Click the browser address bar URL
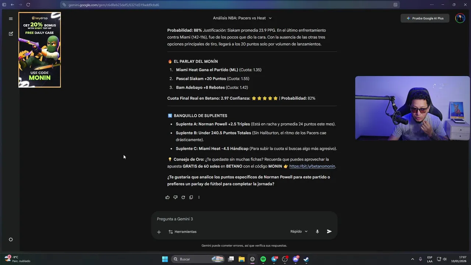471x265 pixels. [x=114, y=5]
